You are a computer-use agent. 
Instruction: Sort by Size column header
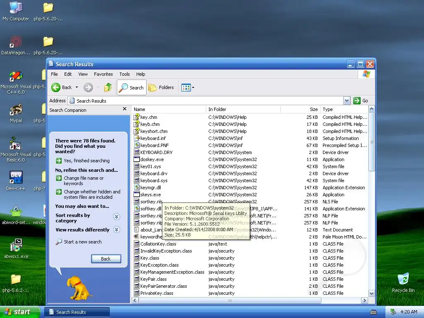pyautogui.click(x=300, y=109)
